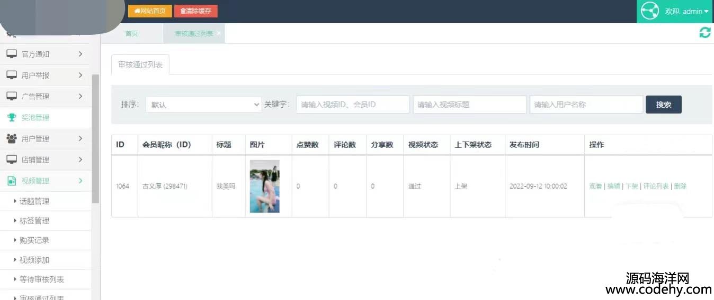The image size is (714, 300).
Task: Click the 观看 link
Action: [595, 186]
